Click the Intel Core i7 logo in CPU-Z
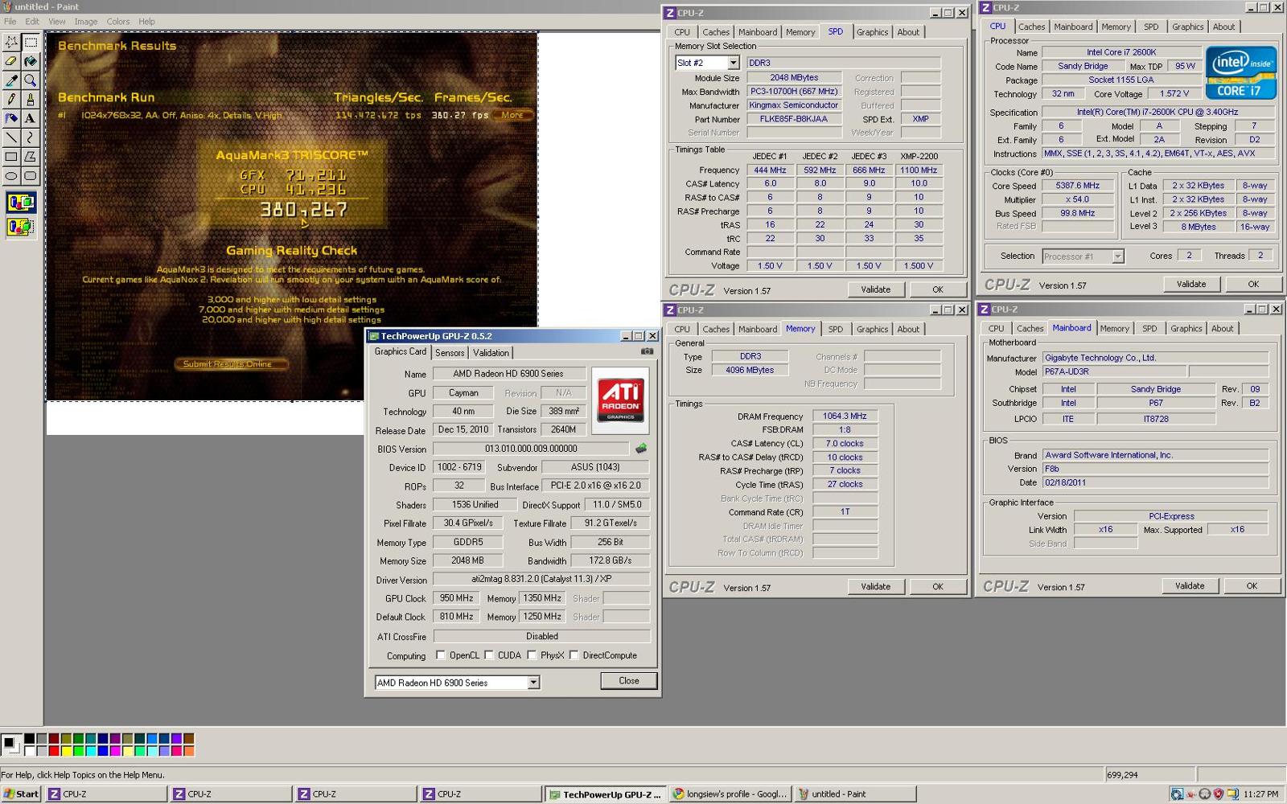Viewport: 1287px width, 804px height. click(1241, 73)
